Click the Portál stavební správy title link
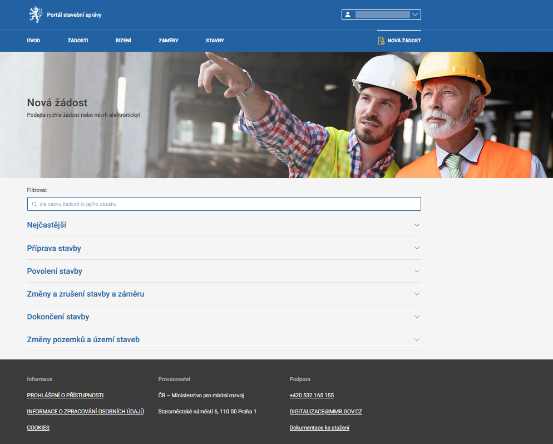 74,15
